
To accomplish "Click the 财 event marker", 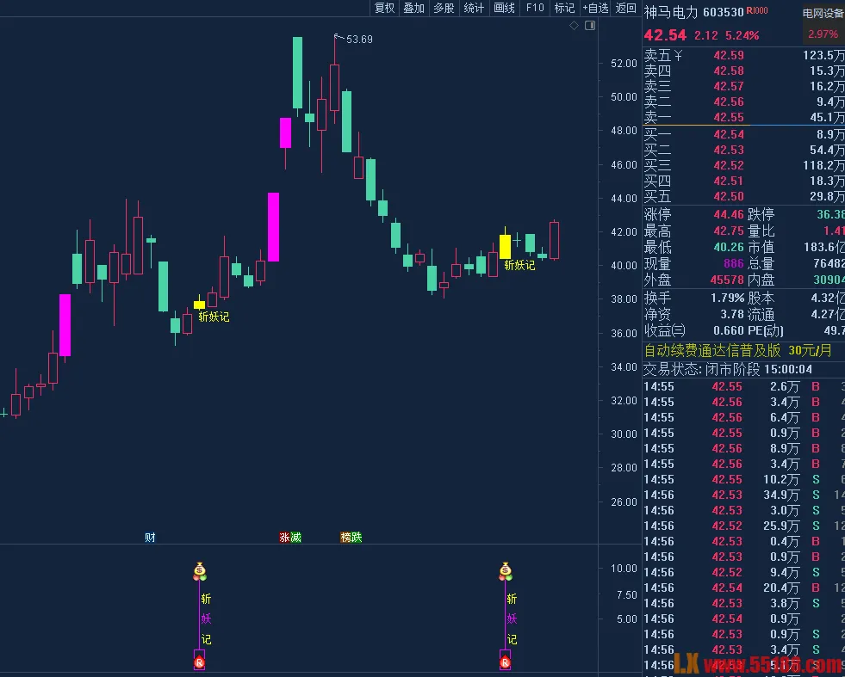I will click(x=150, y=538).
